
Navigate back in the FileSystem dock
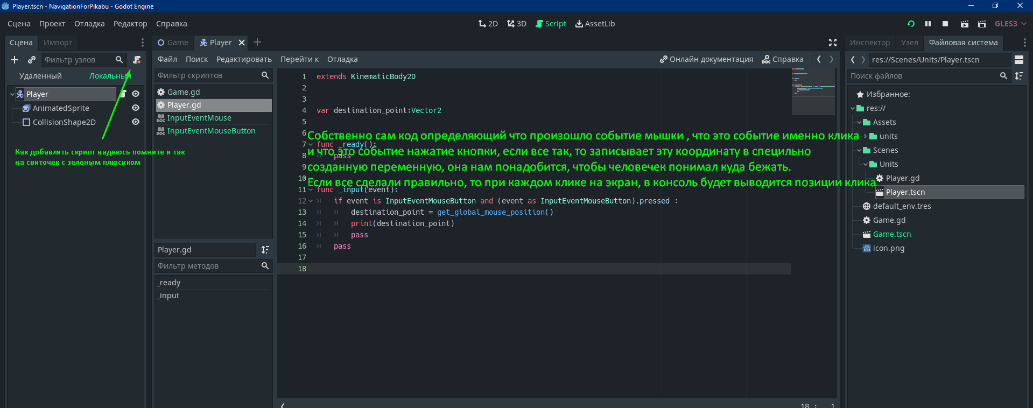point(853,60)
